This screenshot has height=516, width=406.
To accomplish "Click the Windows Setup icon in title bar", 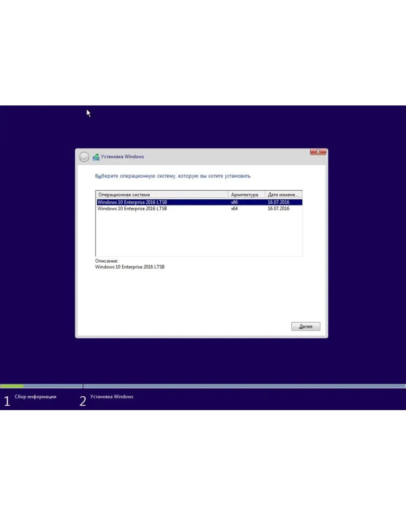I will 96,157.
